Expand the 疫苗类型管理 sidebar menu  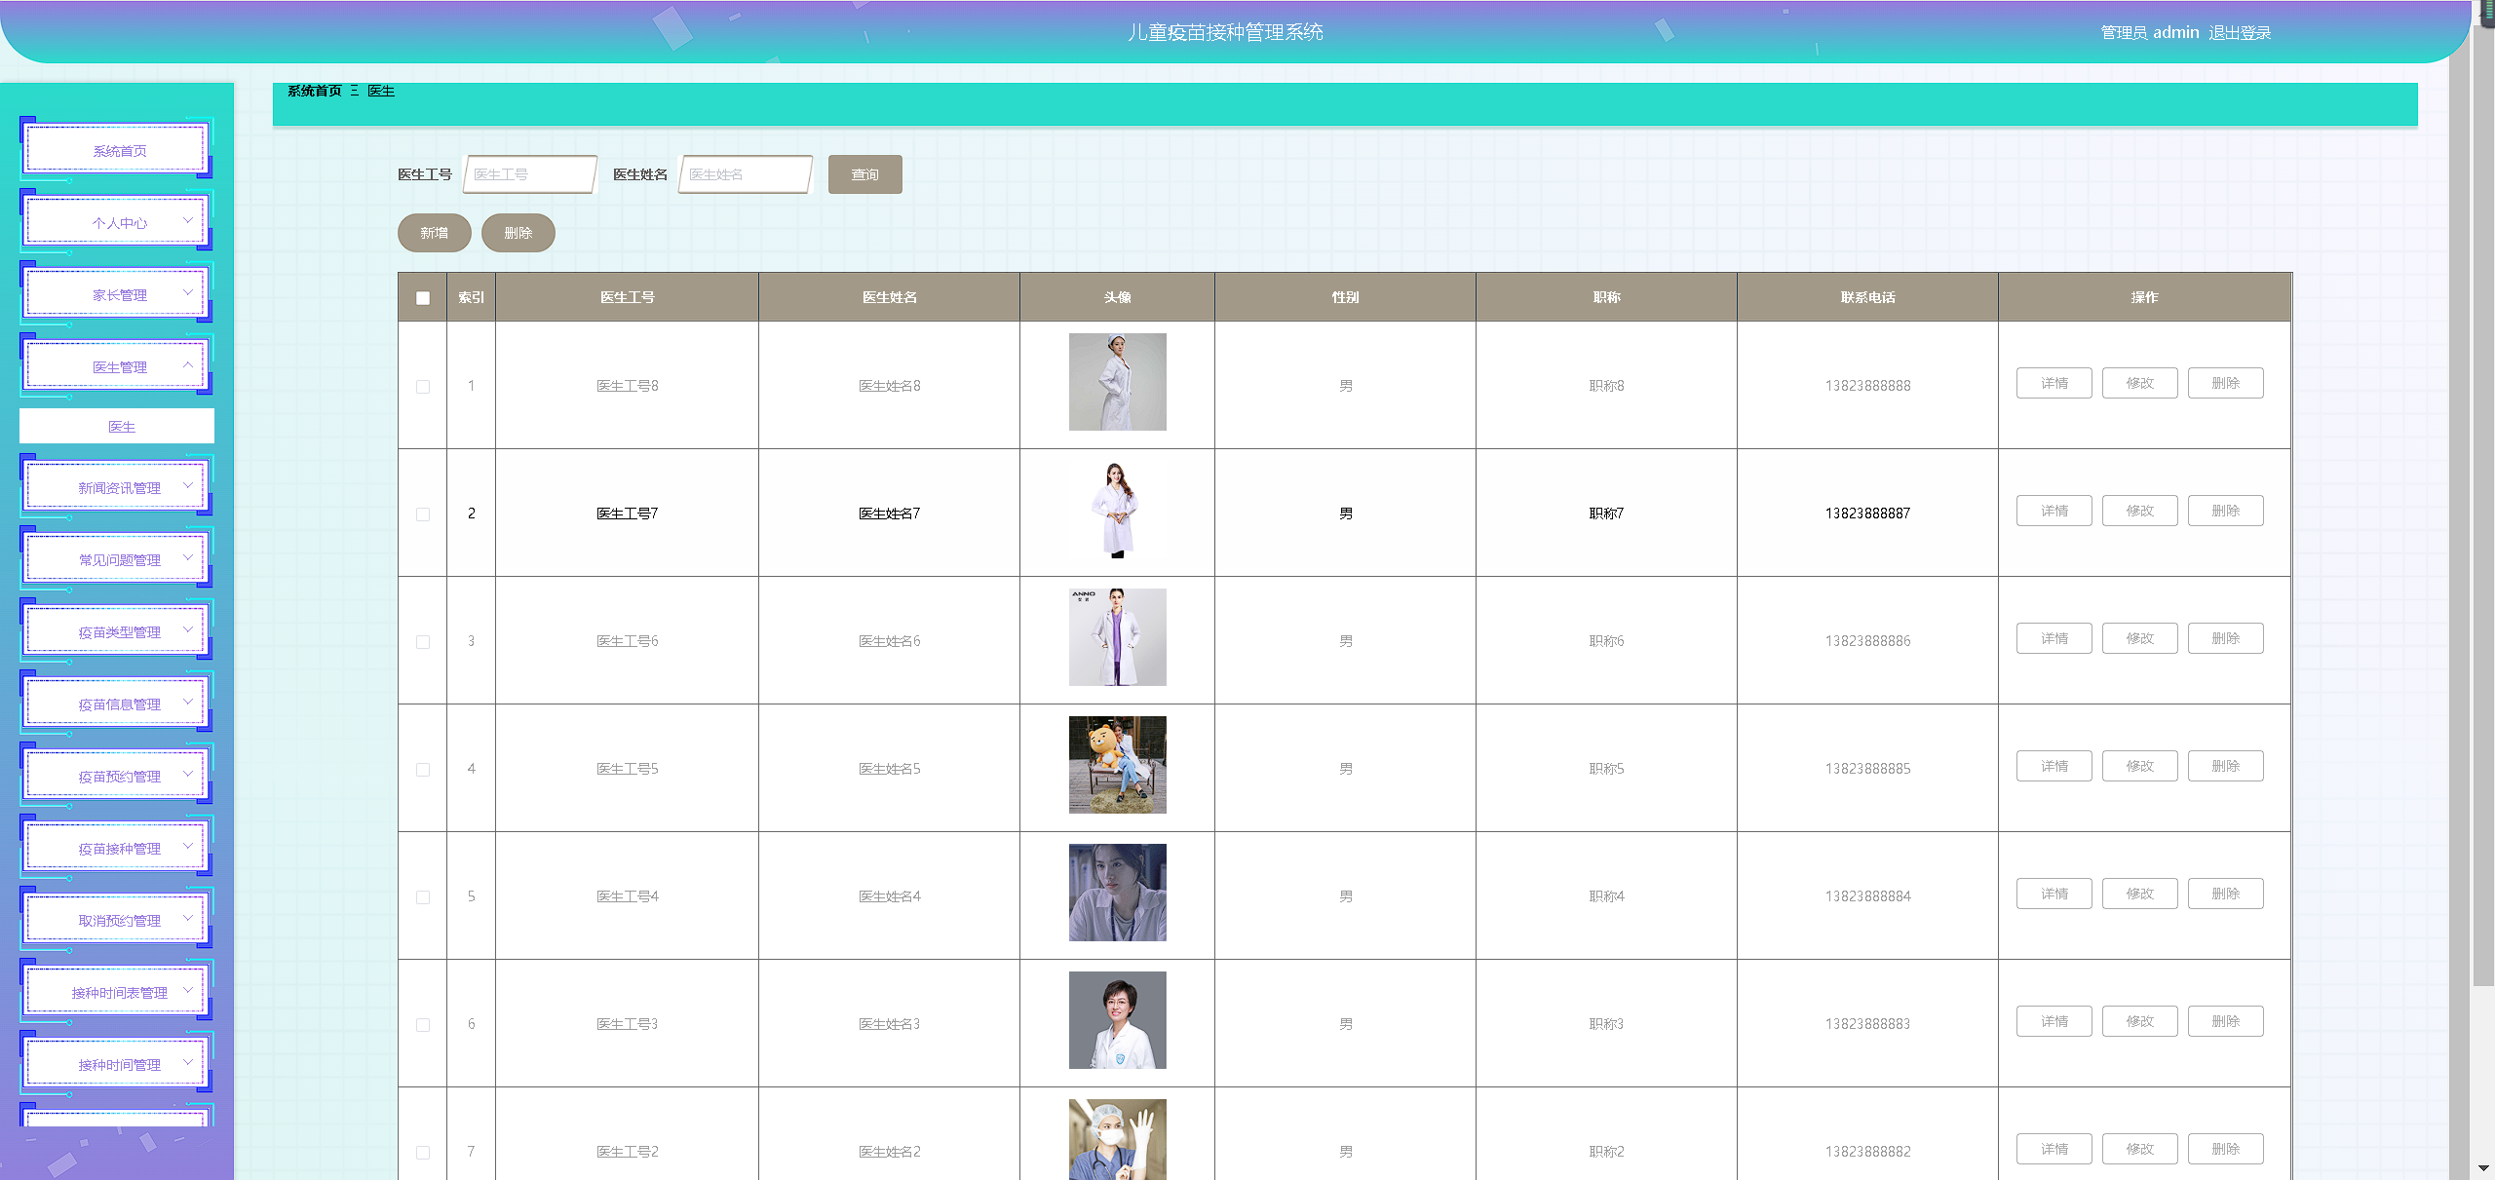[x=118, y=632]
